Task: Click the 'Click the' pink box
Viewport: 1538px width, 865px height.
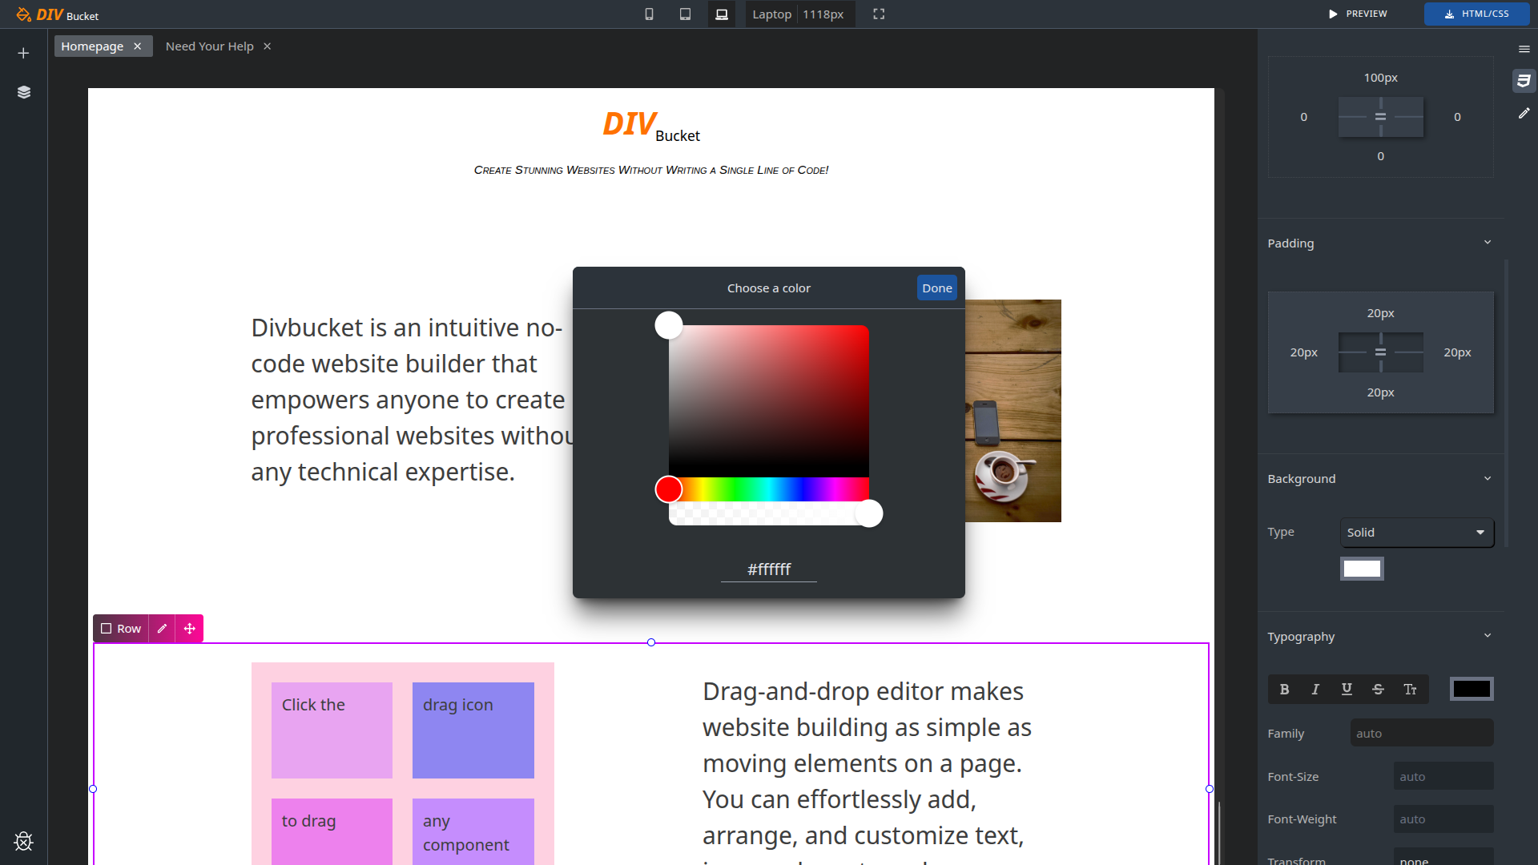Action: tap(332, 730)
